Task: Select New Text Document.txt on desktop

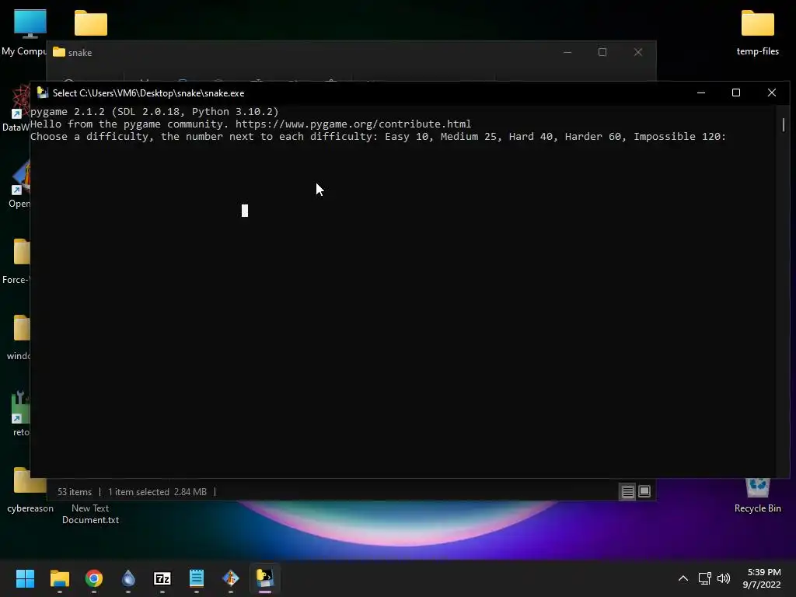Action: point(90,514)
